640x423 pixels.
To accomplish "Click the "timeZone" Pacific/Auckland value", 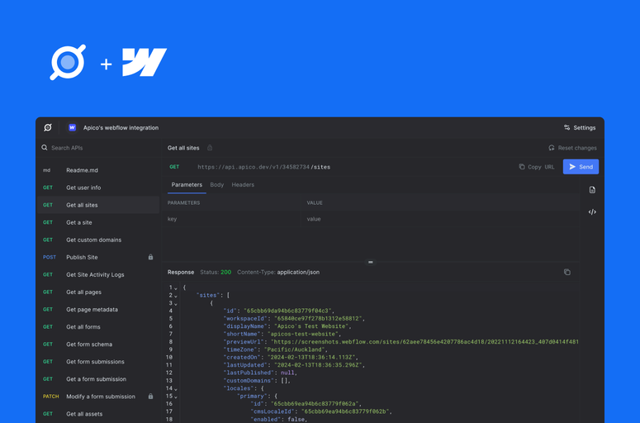I will (295, 349).
